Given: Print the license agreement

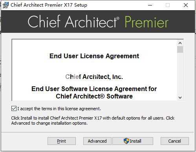Looking at the screenshot, I should (x=62, y=141).
